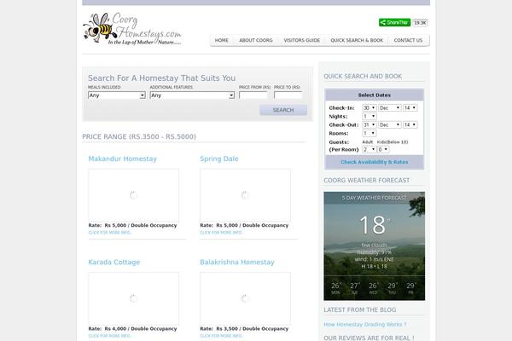
Task: Click more info under Karada Cottage
Action: click(109, 336)
